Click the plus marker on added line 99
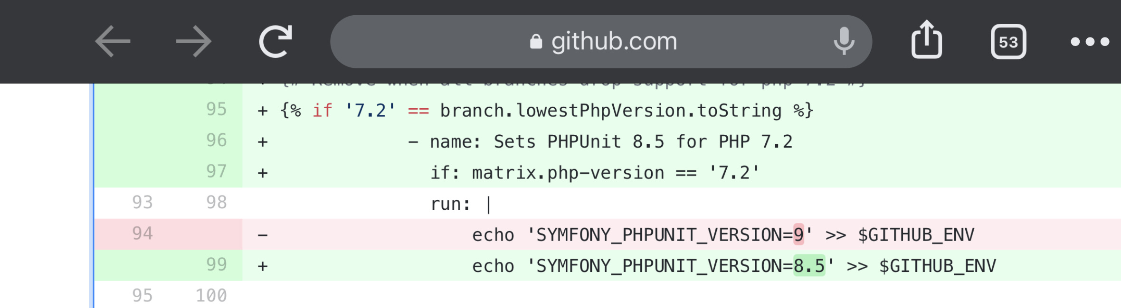This screenshot has width=1121, height=308. point(263,266)
